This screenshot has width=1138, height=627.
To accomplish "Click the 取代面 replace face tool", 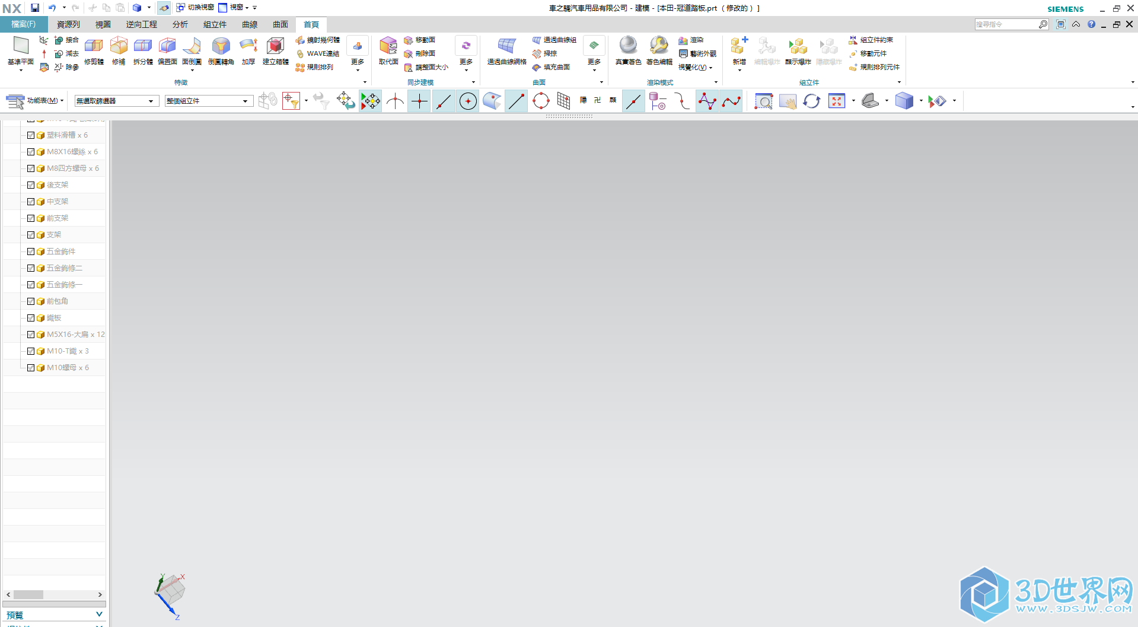I will [x=388, y=50].
